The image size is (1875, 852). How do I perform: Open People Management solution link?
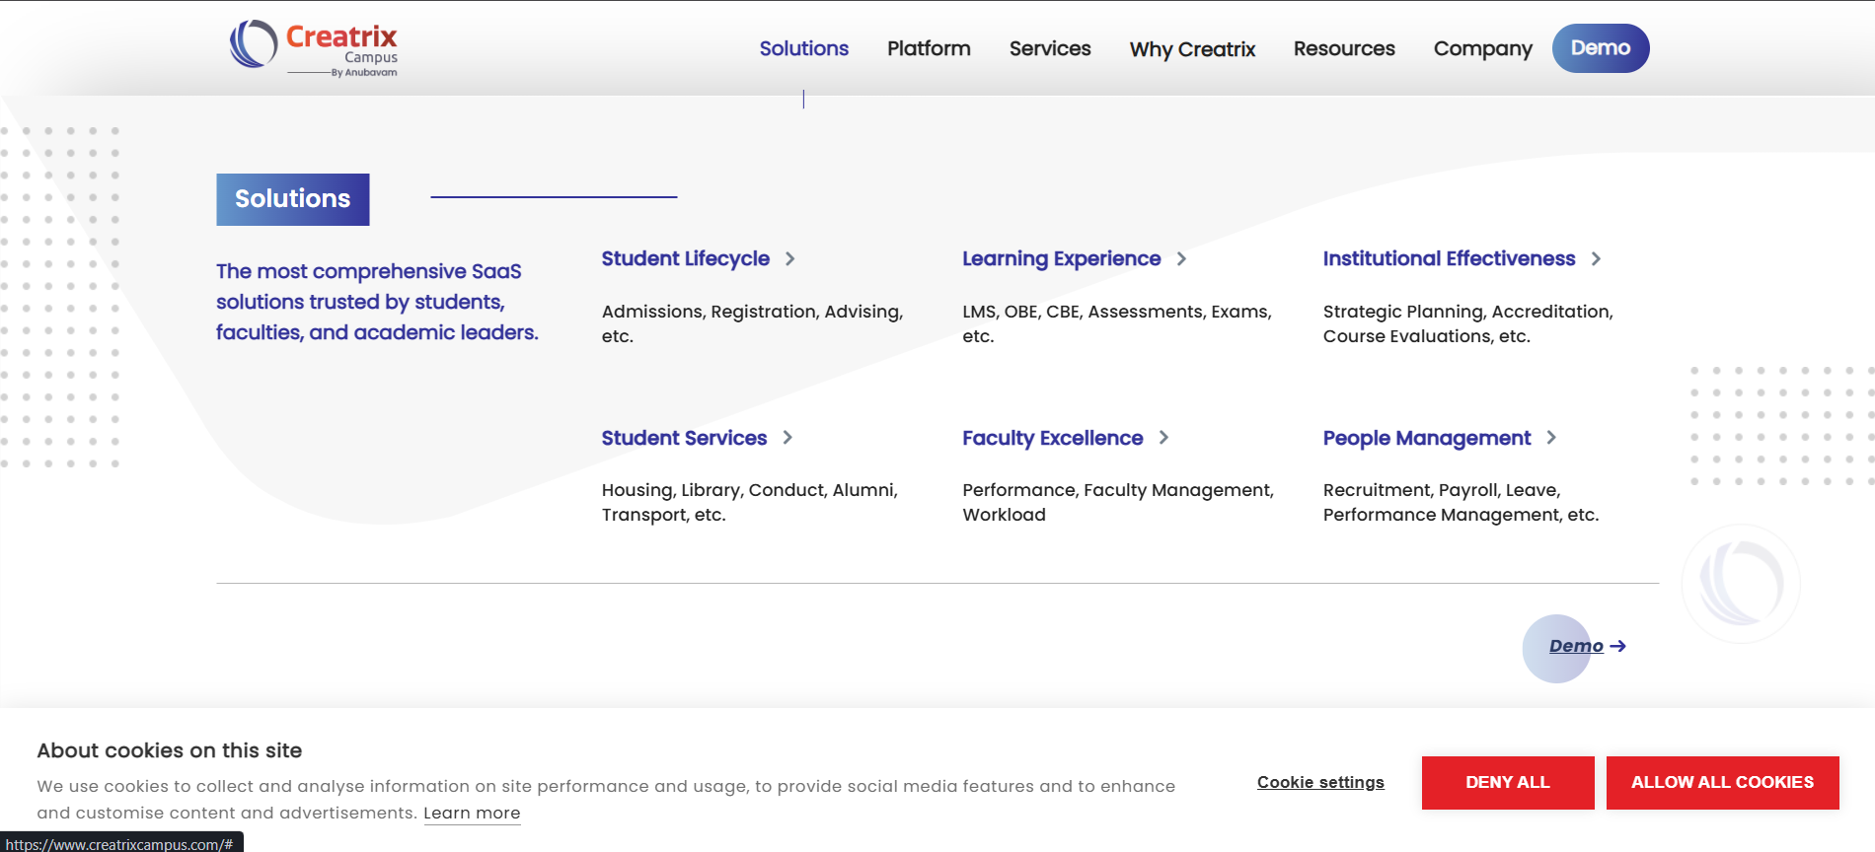[x=1427, y=438]
